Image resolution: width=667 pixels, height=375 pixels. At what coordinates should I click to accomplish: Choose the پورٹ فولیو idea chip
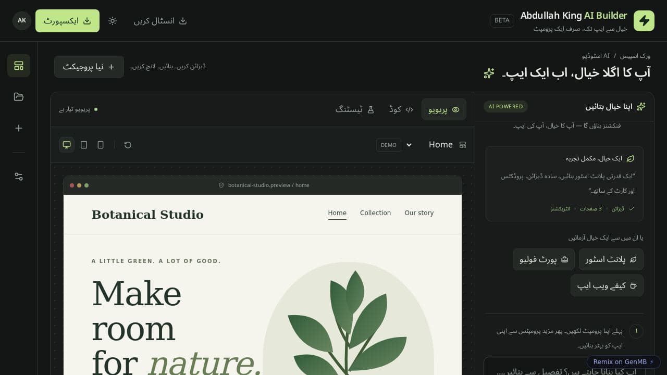[544, 259]
